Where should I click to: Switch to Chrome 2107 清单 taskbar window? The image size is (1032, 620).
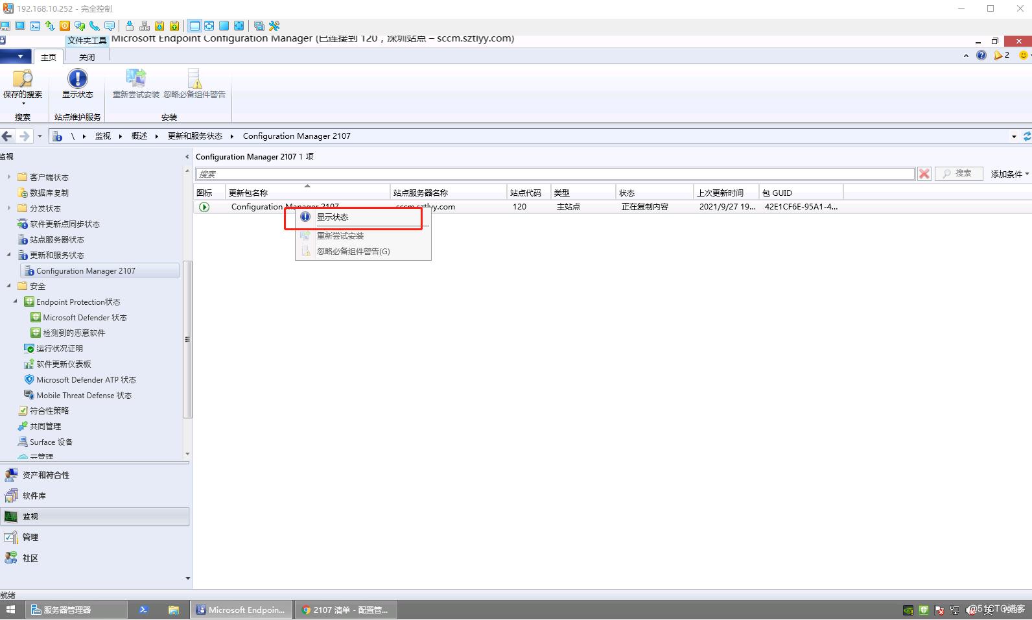pos(346,610)
